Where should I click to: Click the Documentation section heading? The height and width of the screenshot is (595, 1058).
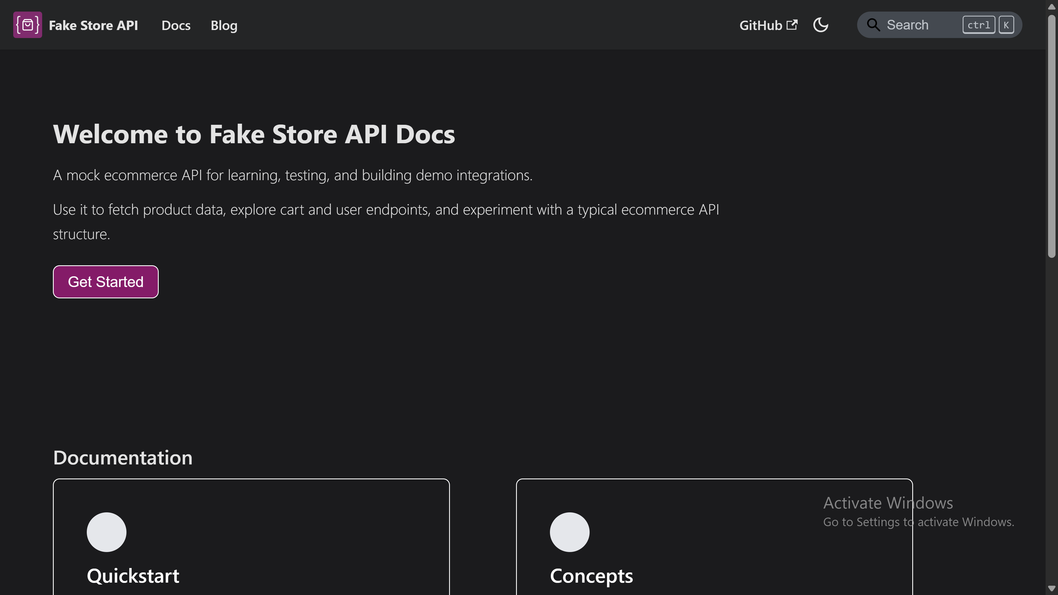pyautogui.click(x=122, y=458)
